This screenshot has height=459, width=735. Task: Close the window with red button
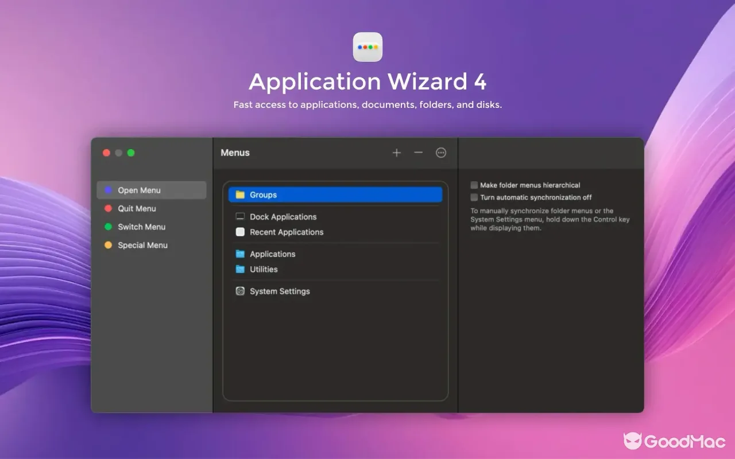pyautogui.click(x=106, y=153)
